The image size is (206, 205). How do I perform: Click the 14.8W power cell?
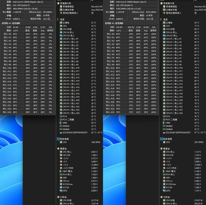pos(28,27)
